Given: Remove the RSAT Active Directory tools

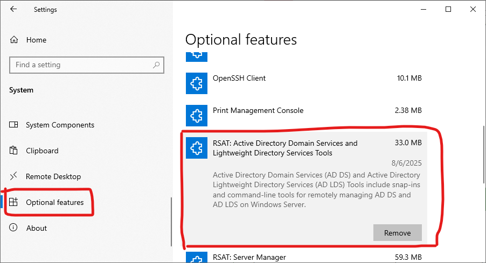Looking at the screenshot, I should tap(397, 233).
